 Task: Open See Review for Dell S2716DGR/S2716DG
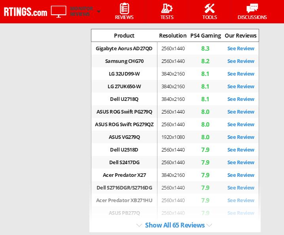click(241, 188)
